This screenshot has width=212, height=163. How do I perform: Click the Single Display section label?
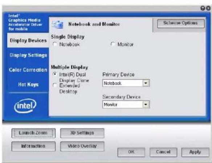click(68, 37)
